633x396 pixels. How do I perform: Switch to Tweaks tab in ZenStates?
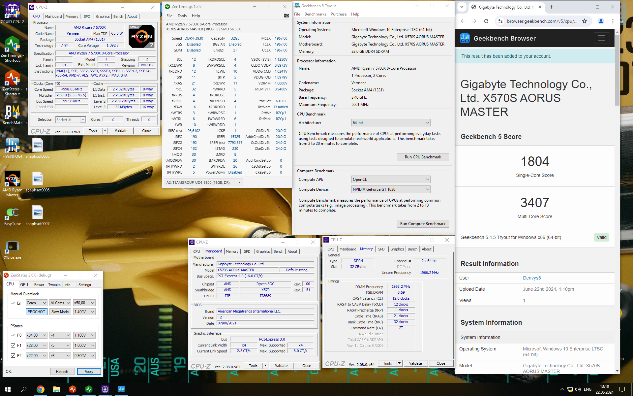pyautogui.click(x=54, y=284)
